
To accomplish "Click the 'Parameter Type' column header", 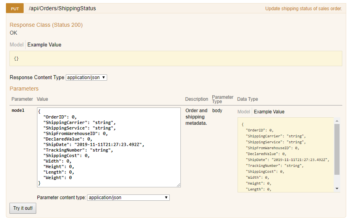I will point(223,99).
